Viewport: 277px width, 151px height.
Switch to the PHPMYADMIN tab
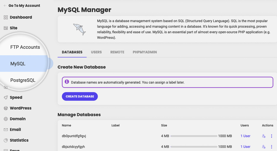coord(145,52)
